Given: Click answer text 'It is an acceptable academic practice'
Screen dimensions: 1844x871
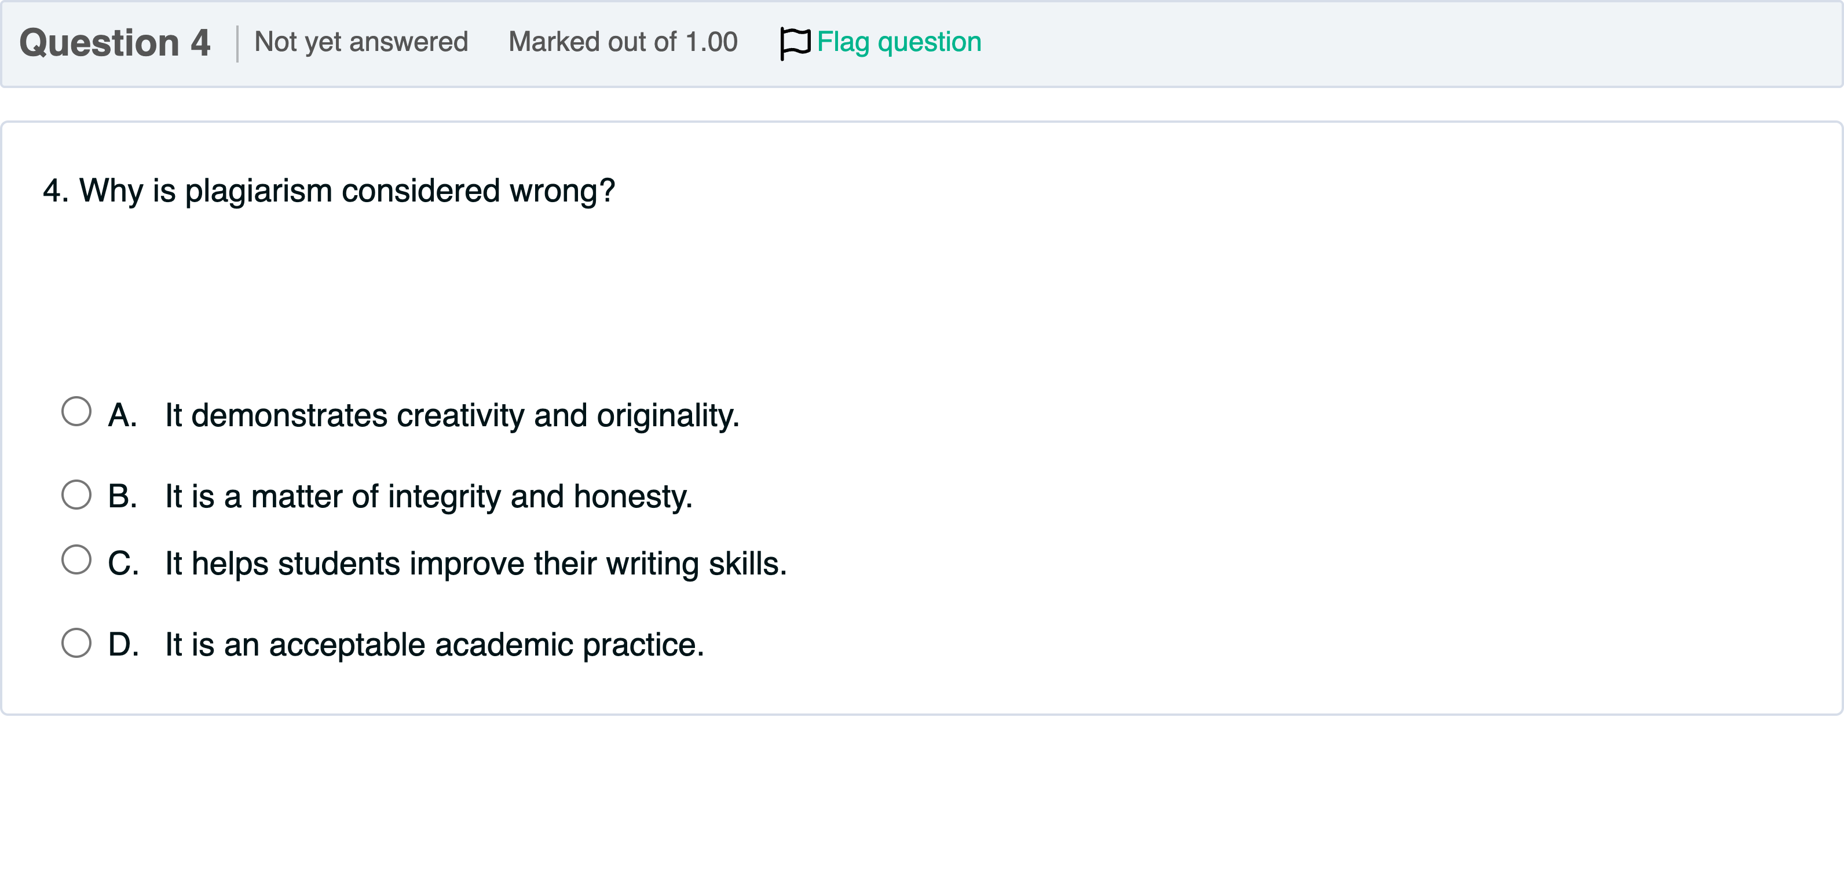Looking at the screenshot, I should [434, 645].
